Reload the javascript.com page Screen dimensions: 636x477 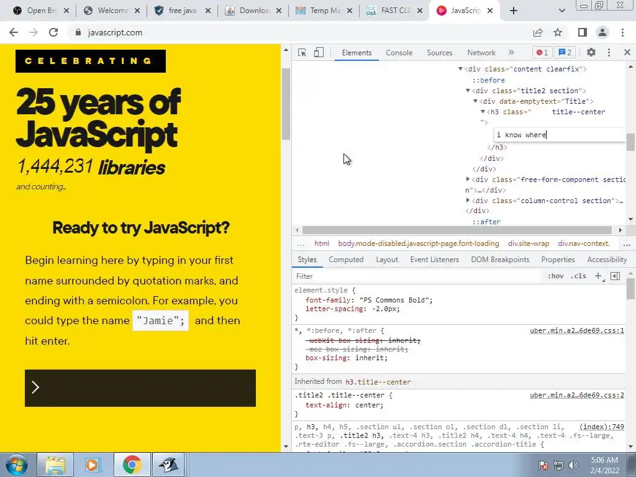tap(53, 32)
